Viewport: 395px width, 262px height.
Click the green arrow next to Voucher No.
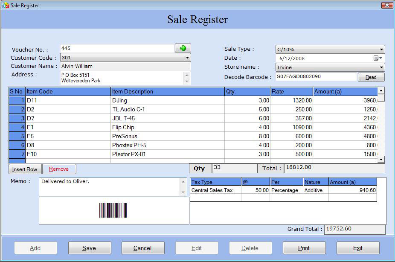[183, 48]
